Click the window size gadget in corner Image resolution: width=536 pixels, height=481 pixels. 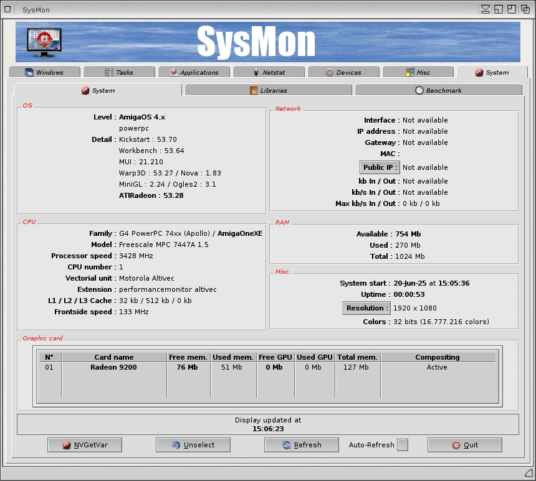[x=529, y=473]
